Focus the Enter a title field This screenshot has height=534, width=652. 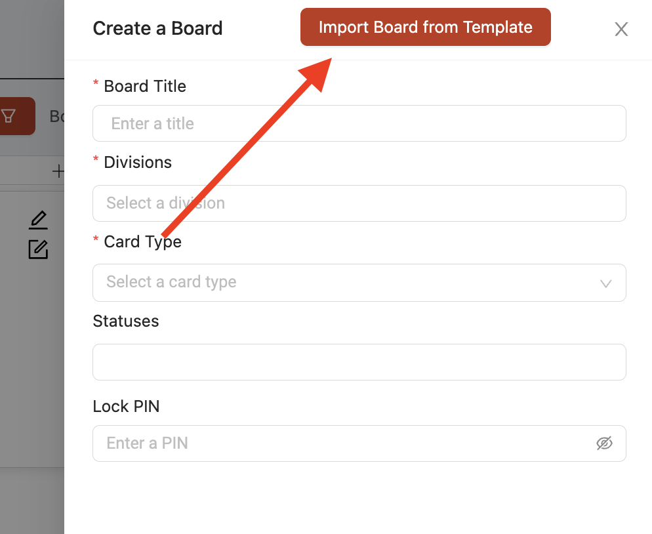(x=359, y=123)
